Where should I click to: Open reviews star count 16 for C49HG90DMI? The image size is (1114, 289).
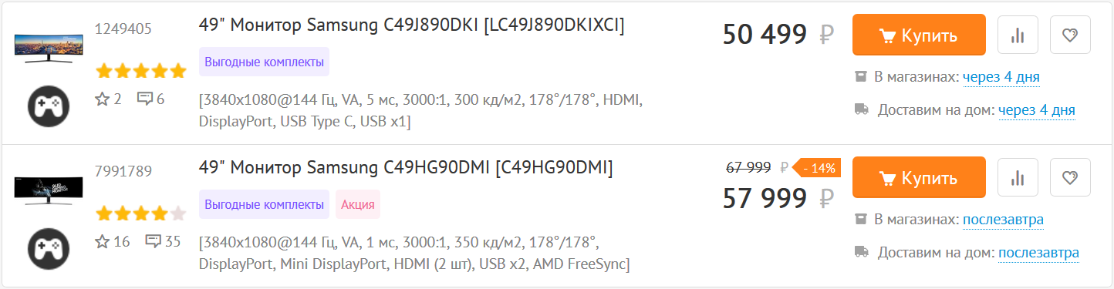(x=112, y=241)
